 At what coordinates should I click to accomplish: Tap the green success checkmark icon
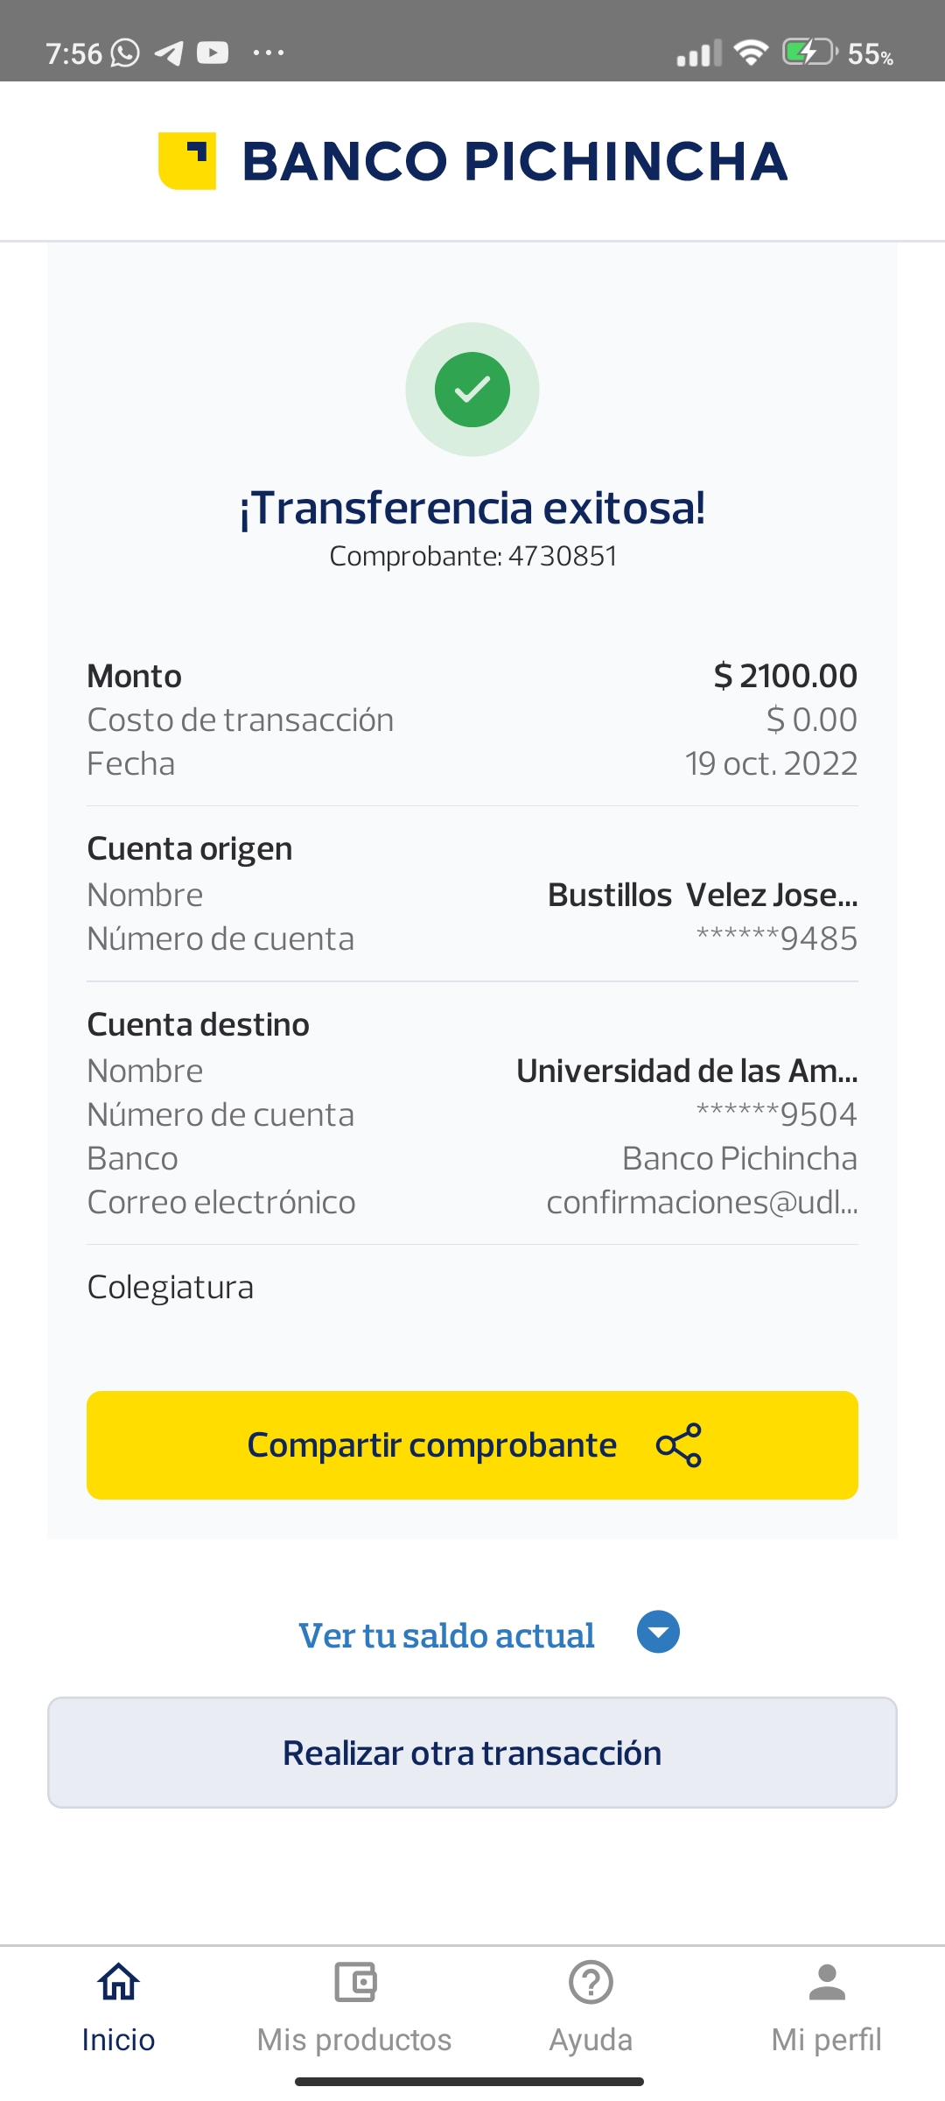click(x=472, y=390)
